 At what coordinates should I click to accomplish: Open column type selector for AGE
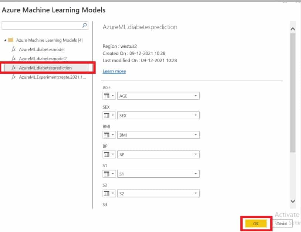(109, 96)
